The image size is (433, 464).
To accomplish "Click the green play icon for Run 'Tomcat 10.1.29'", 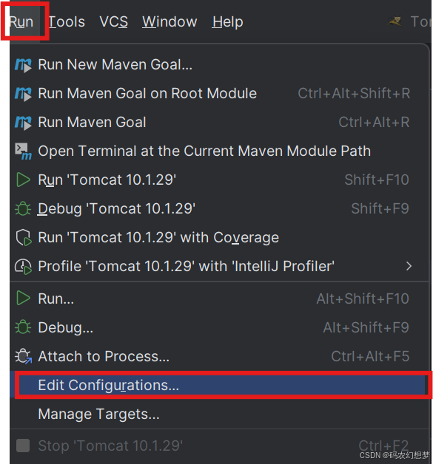I will [23, 180].
